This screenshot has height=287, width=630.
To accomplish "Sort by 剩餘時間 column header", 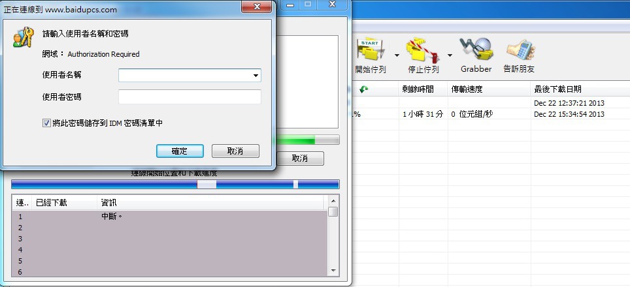I will click(423, 89).
